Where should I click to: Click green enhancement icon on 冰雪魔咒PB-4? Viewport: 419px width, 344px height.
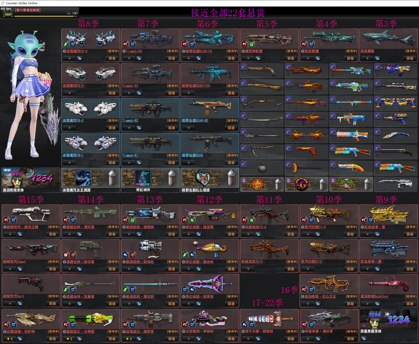[66, 44]
